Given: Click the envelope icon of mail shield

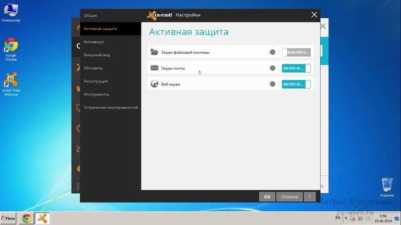Looking at the screenshot, I should [154, 68].
